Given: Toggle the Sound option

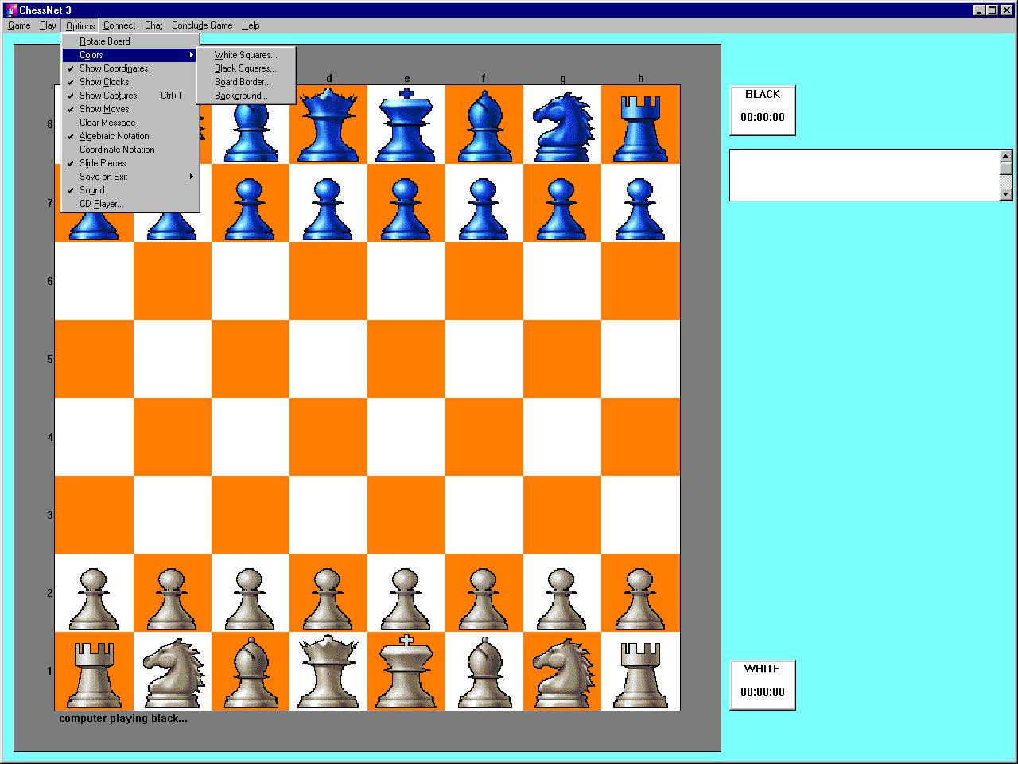Looking at the screenshot, I should pyautogui.click(x=130, y=190).
